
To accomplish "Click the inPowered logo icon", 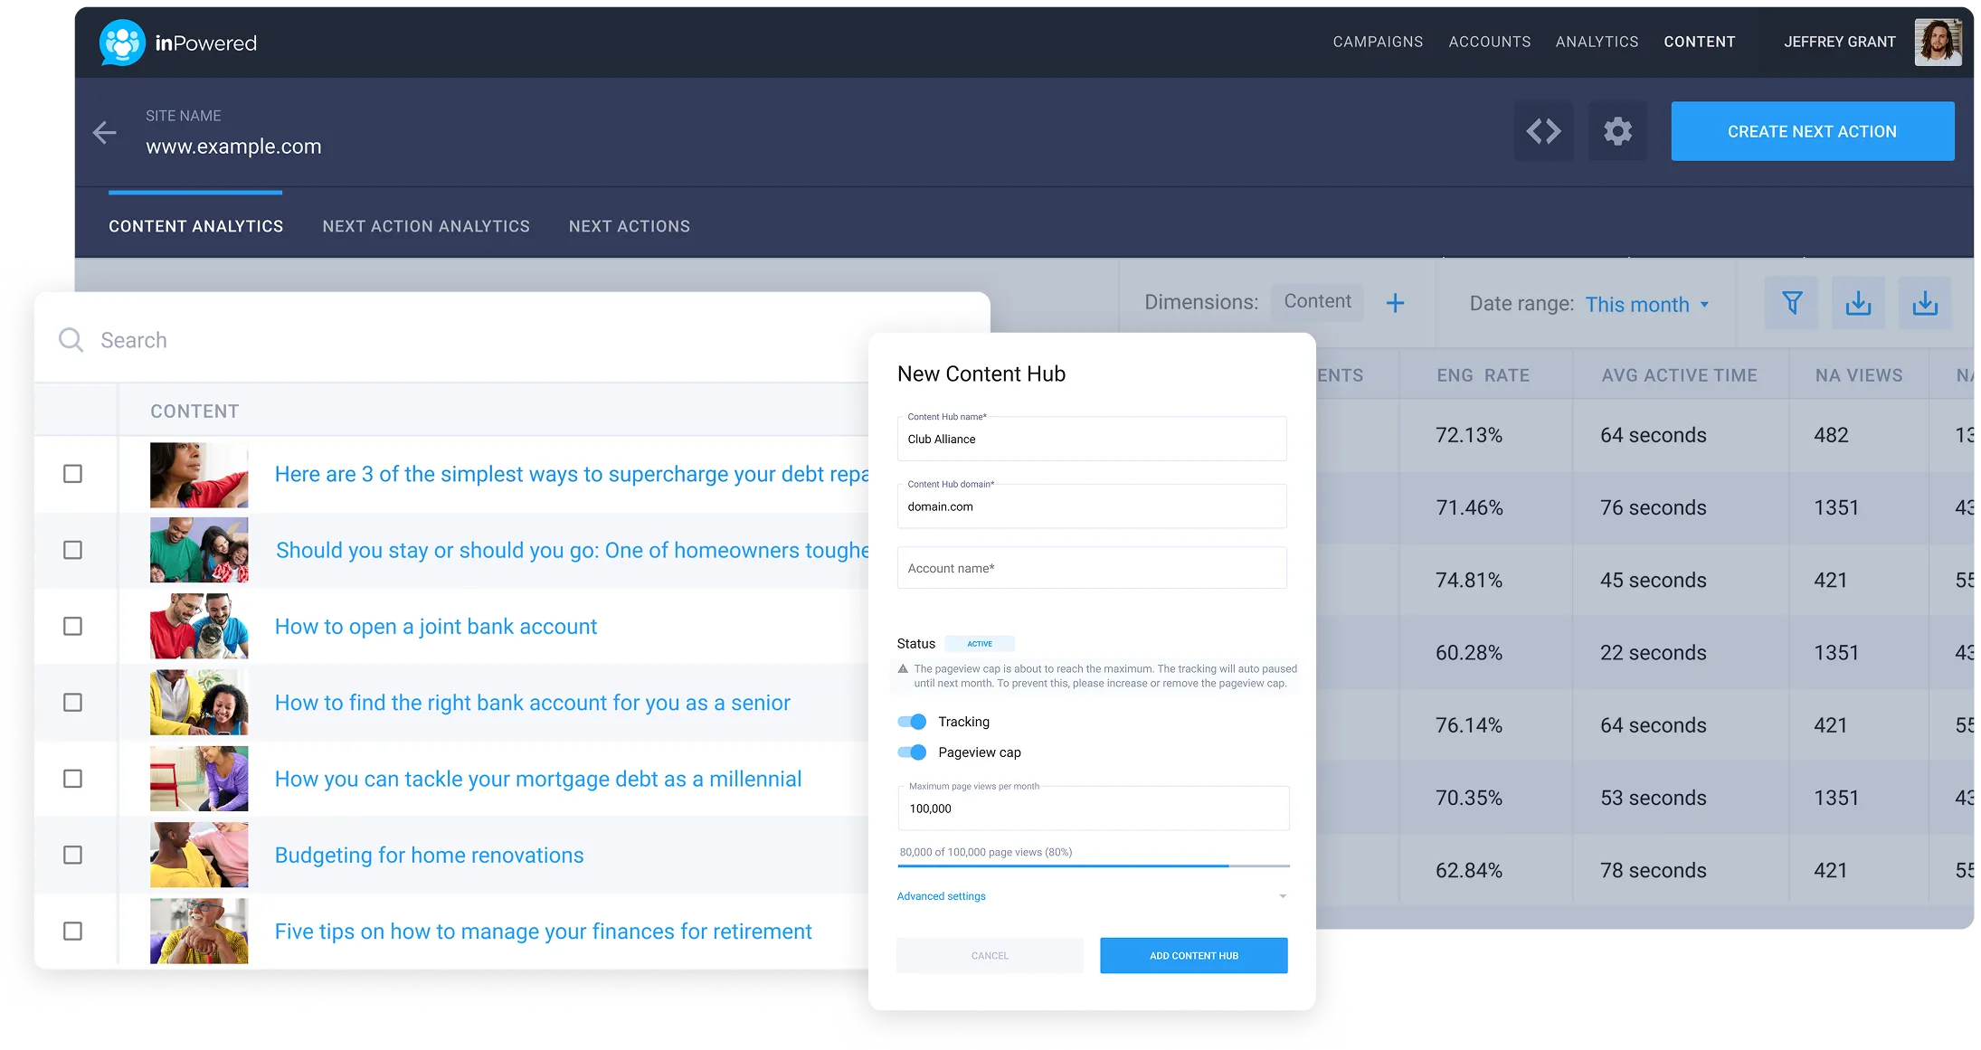I will coord(122,43).
